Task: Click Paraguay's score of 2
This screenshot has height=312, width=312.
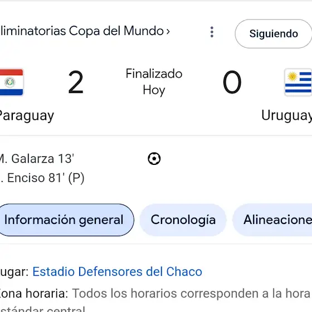Action: coord(76,82)
